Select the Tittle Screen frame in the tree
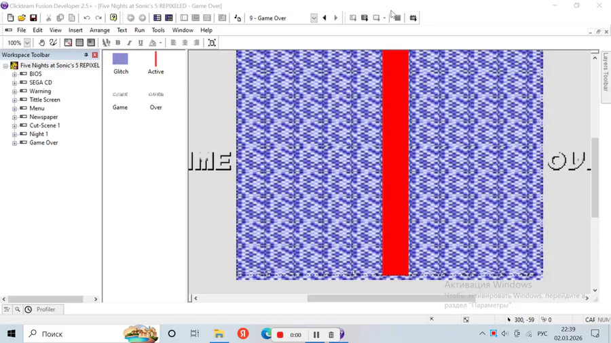Viewport: 611px width, 343px height. pos(45,100)
